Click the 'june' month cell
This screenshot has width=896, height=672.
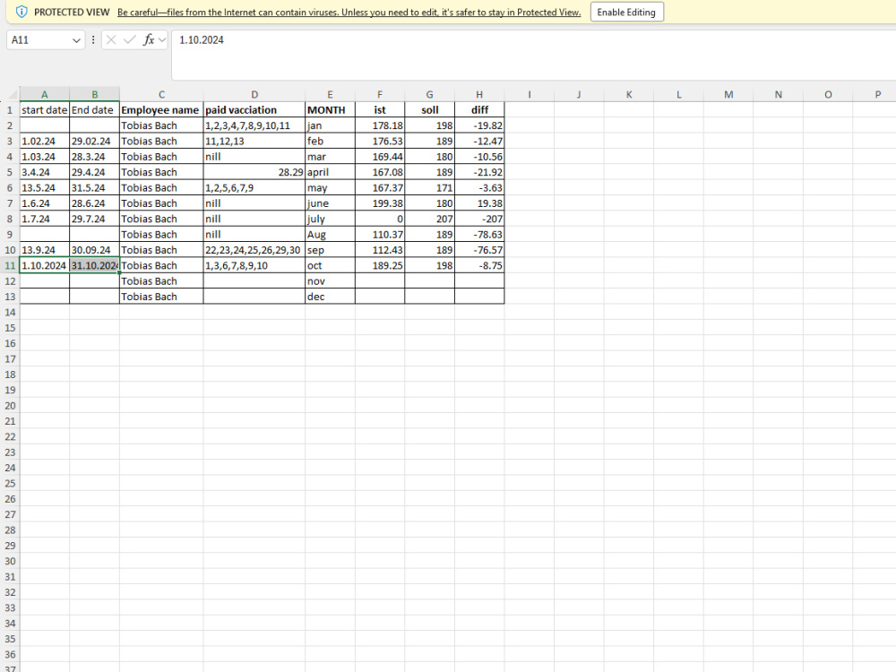330,202
